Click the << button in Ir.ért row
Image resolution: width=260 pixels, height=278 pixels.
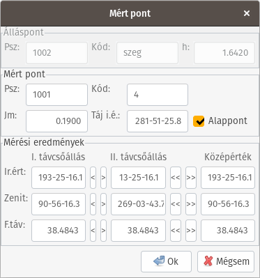click(x=176, y=178)
